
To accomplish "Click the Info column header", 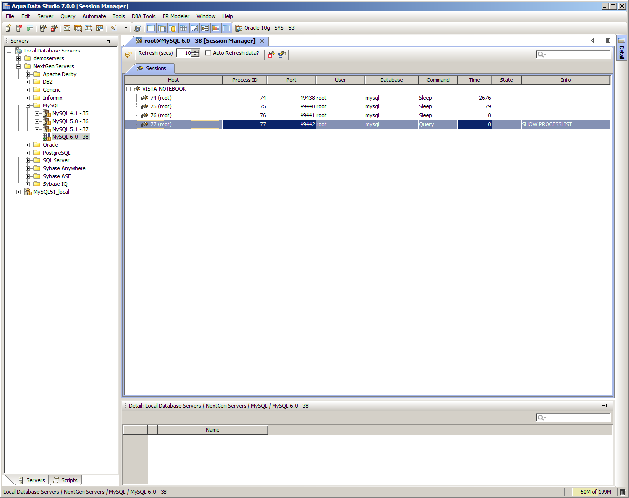I will tap(566, 80).
